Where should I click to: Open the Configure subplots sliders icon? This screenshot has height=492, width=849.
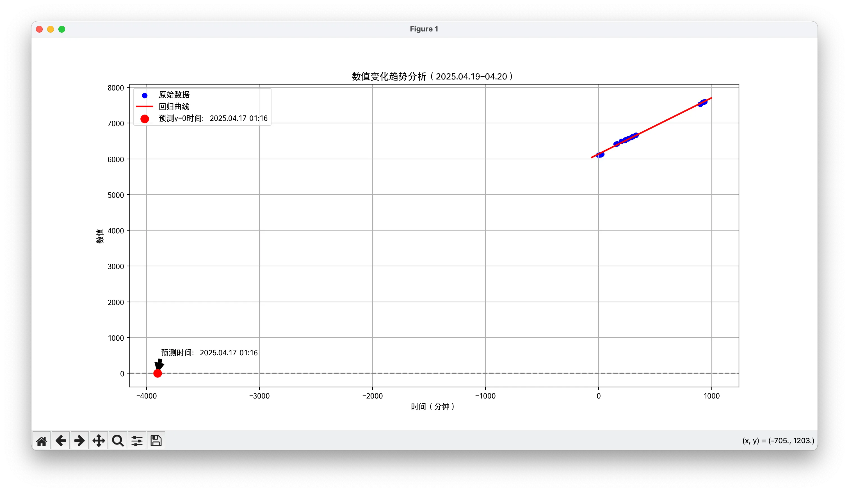(136, 440)
